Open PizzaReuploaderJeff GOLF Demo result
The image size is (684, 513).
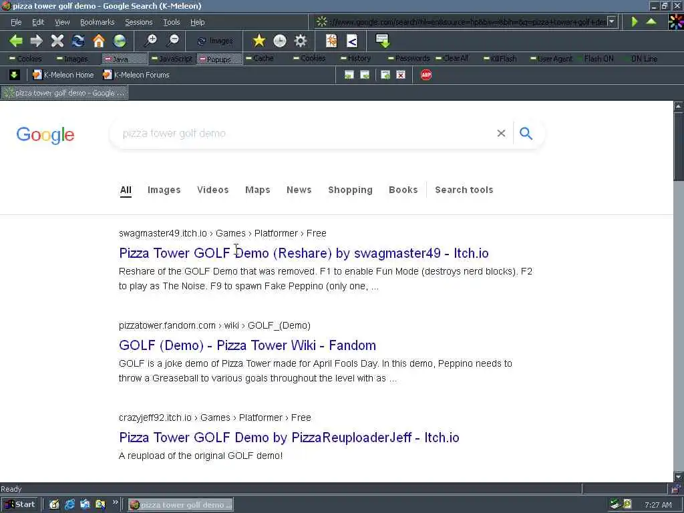289,438
